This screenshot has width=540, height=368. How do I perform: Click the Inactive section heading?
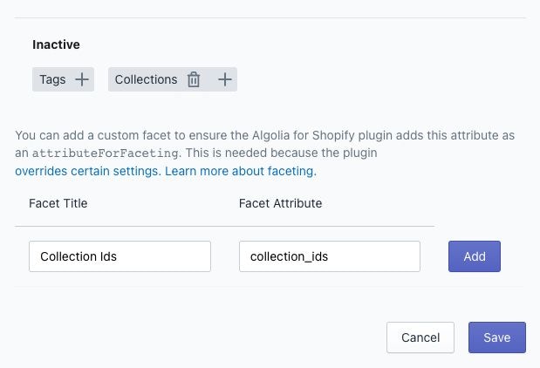(56, 44)
